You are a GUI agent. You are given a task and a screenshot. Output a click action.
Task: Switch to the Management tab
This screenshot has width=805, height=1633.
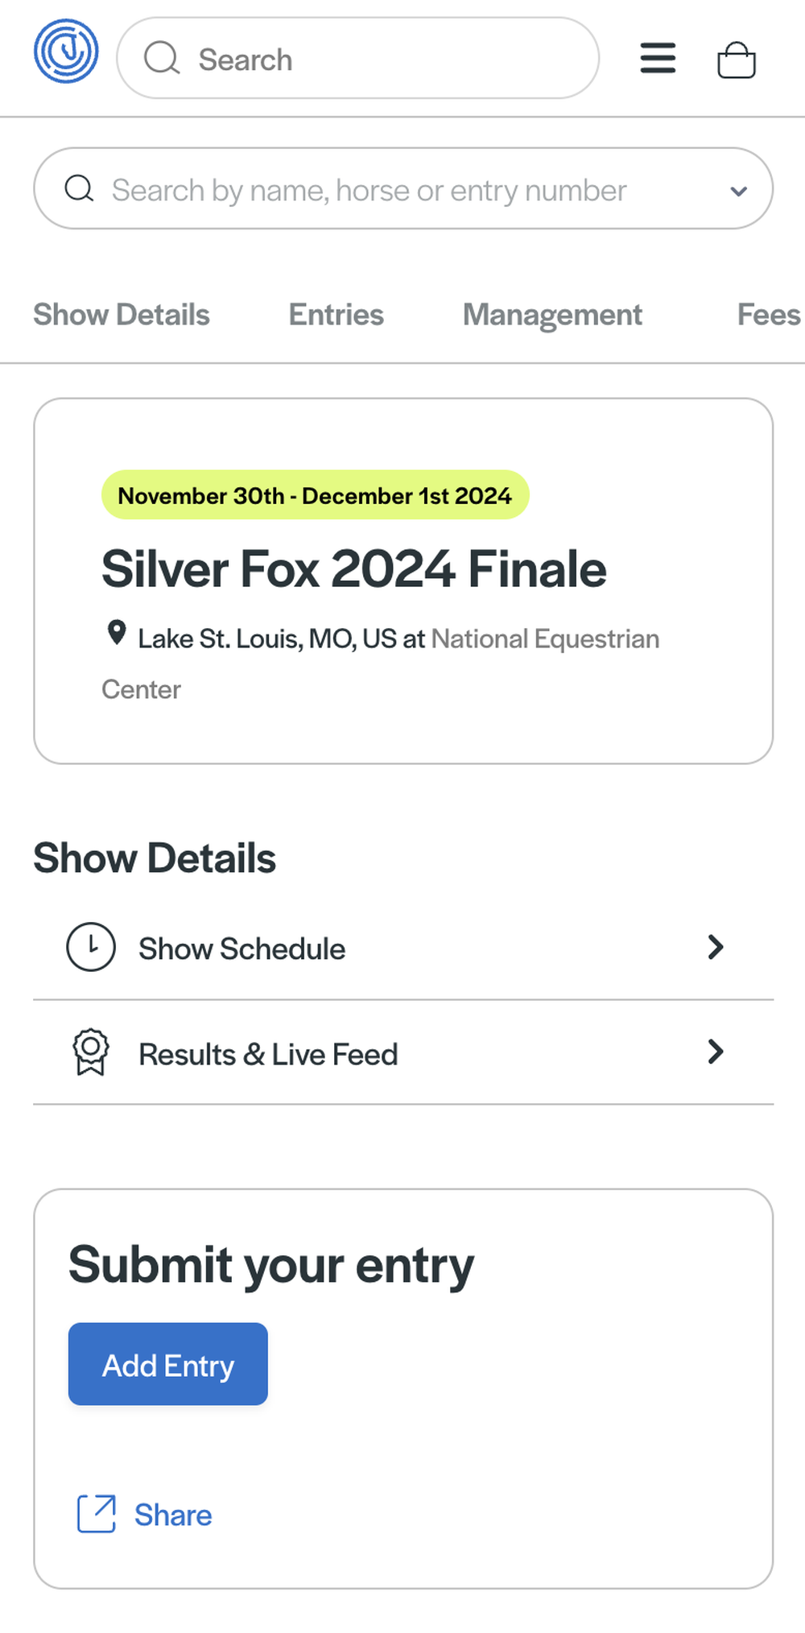point(552,315)
